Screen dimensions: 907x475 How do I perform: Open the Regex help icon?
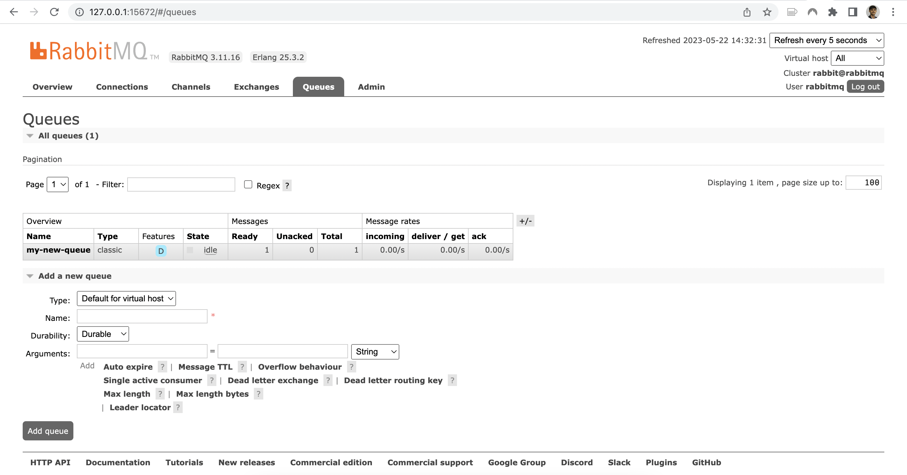(287, 185)
